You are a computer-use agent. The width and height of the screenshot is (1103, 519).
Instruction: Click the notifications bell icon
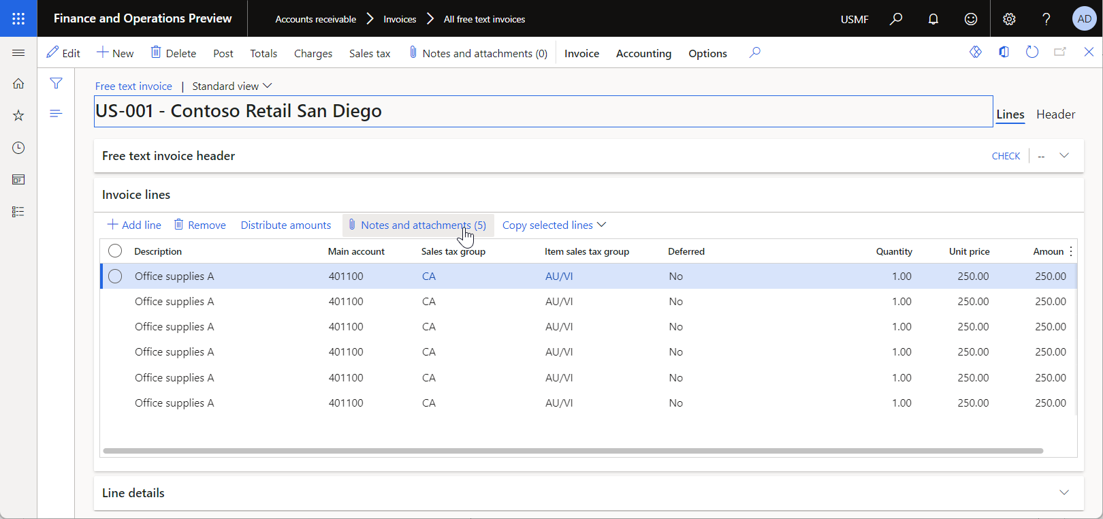(x=933, y=19)
